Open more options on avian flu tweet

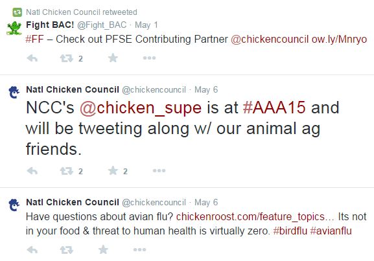(139, 249)
